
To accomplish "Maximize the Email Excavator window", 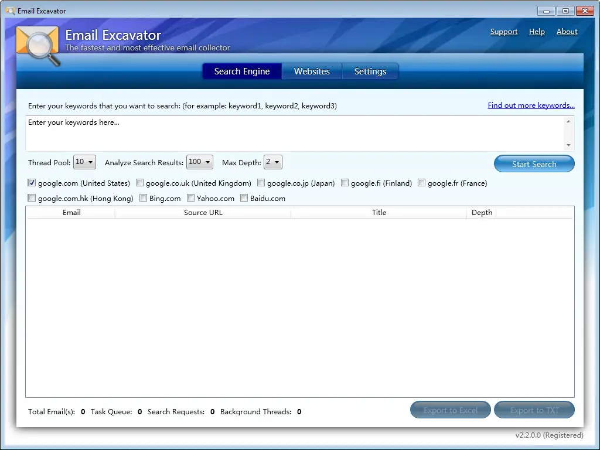I will [565, 11].
